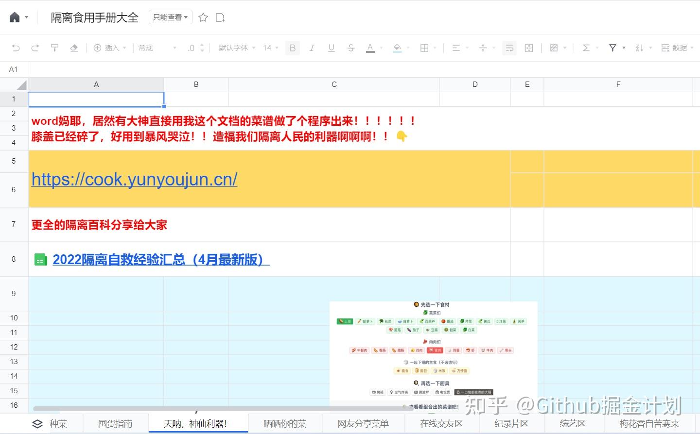Open the 只能查看 permission dropdown
The width and height of the screenshot is (700, 434).
[x=170, y=17]
